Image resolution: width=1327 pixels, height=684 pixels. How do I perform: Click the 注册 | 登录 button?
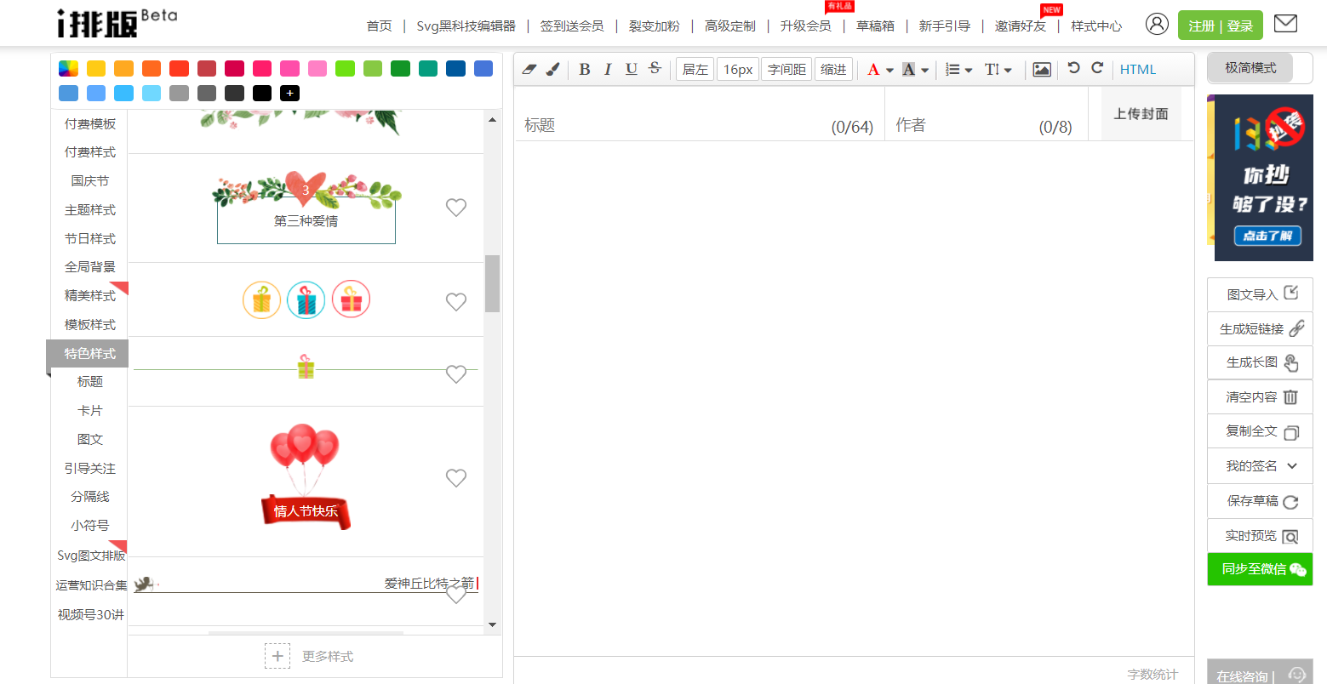(1221, 26)
